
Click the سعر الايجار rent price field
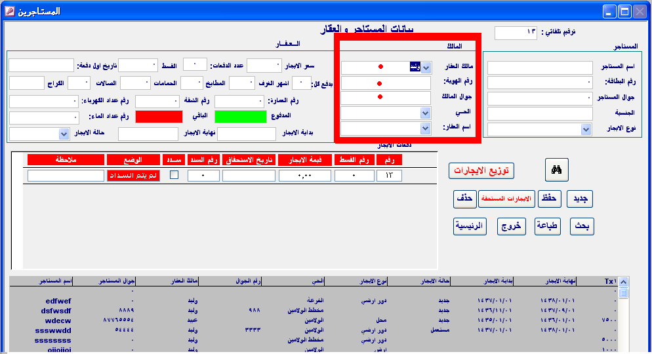264,66
